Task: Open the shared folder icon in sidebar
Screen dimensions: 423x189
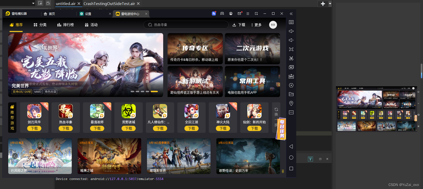Action: point(291,94)
